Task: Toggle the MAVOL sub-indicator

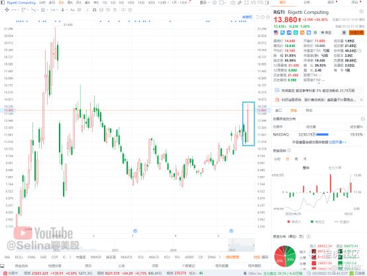Action: [127, 257]
